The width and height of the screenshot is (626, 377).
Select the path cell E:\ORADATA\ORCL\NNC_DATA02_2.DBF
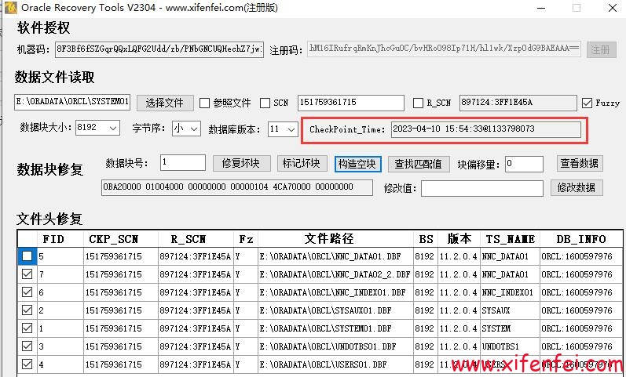coord(335,274)
